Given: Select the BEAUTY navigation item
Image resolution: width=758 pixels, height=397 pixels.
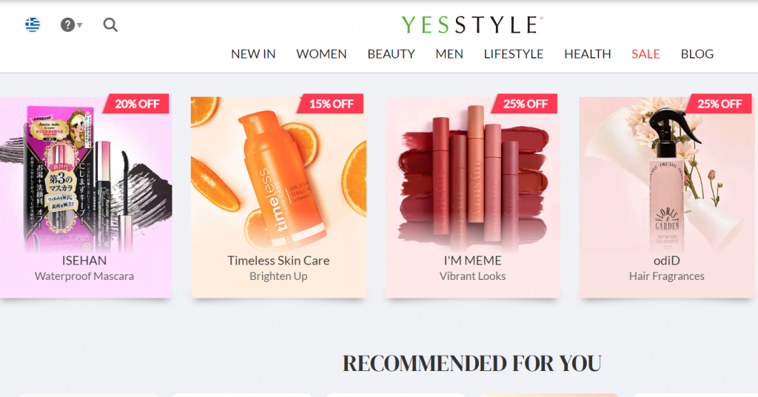Looking at the screenshot, I should 391,53.
